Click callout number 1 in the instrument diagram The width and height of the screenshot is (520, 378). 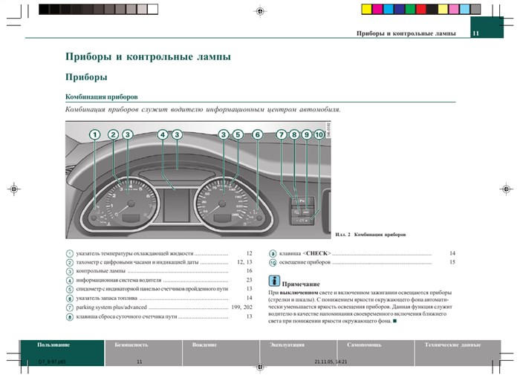tap(95, 135)
